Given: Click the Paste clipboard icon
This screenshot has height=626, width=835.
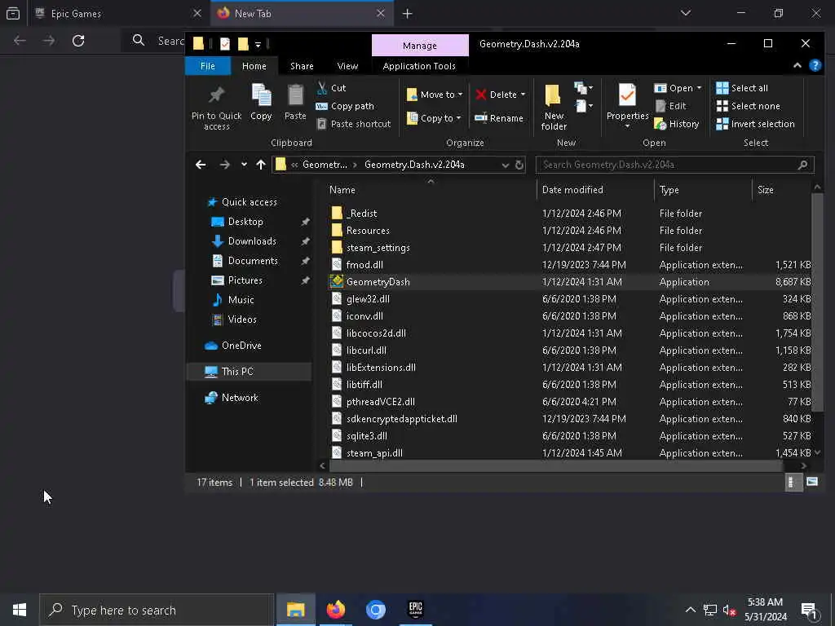Looking at the screenshot, I should click(295, 96).
